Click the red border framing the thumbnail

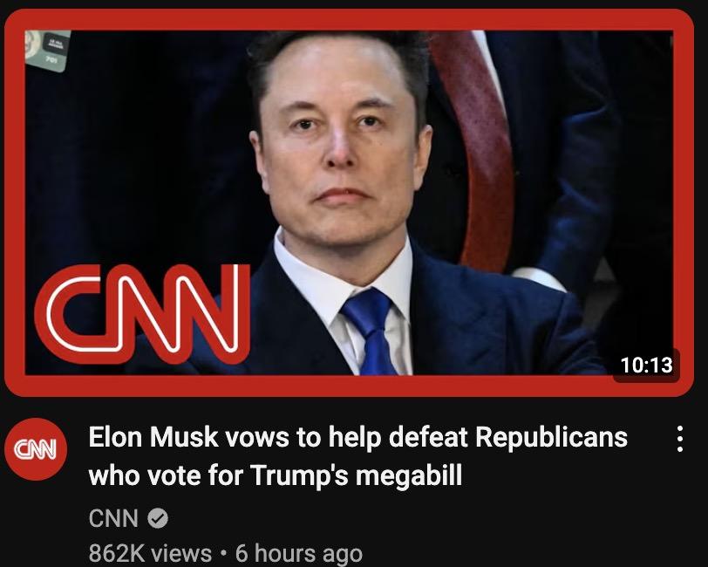coord(349,20)
